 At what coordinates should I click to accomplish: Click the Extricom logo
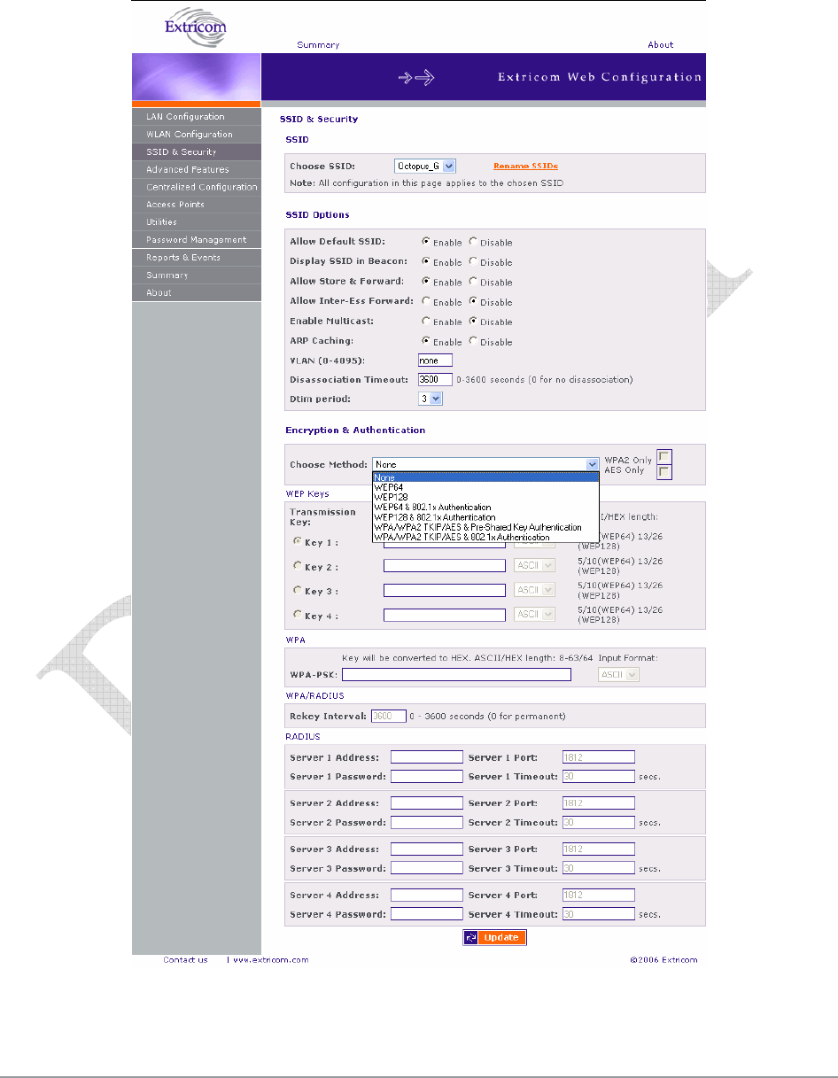(x=196, y=27)
